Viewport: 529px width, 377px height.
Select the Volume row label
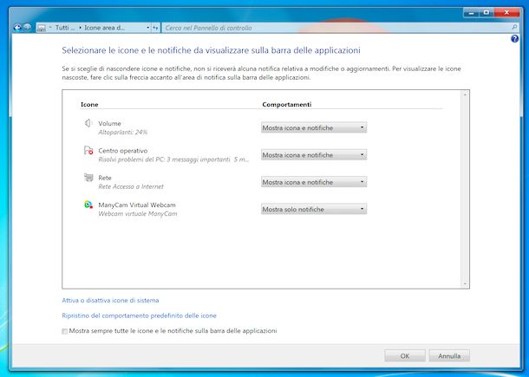coord(109,123)
